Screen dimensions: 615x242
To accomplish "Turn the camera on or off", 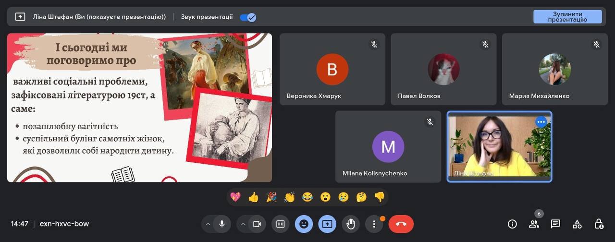I will [257, 224].
